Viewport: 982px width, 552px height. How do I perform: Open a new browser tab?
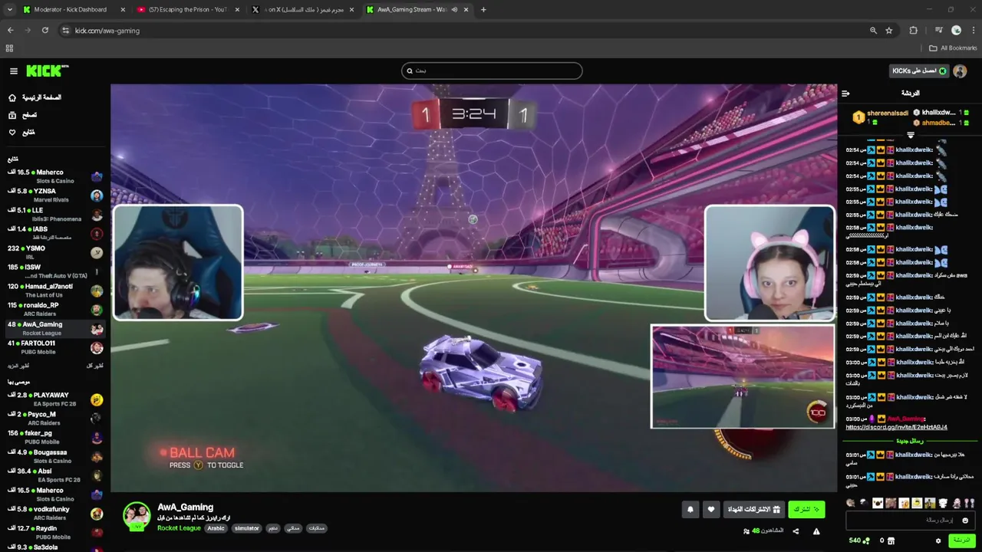click(x=483, y=9)
